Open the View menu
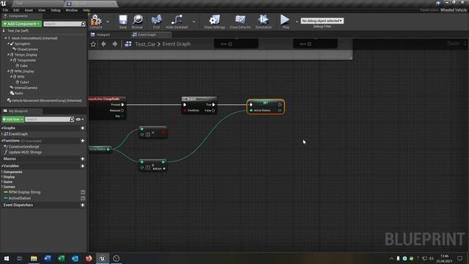 coord(42,10)
